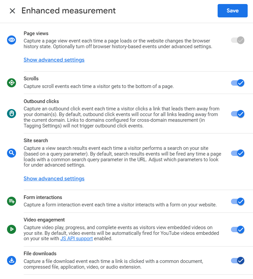253x279 pixels.
Task: Click the Site search magnifier icon
Action: point(12,153)
